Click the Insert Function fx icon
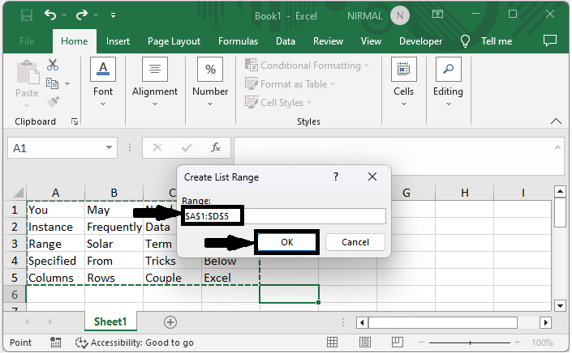The image size is (572, 353). click(x=216, y=147)
